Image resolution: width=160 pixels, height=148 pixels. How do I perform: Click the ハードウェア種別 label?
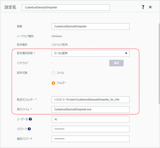coord(25,36)
